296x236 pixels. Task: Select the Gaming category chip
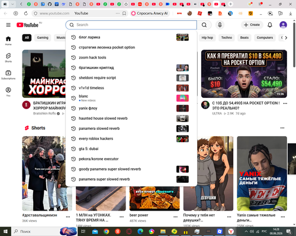[43, 38]
